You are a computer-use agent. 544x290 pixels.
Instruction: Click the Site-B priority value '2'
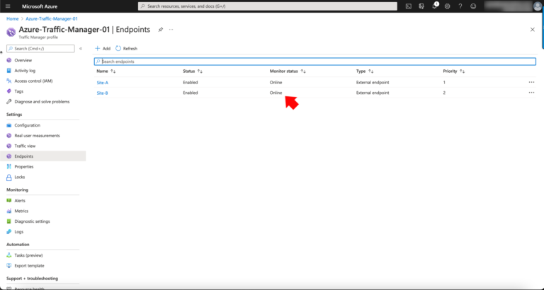[x=444, y=93]
